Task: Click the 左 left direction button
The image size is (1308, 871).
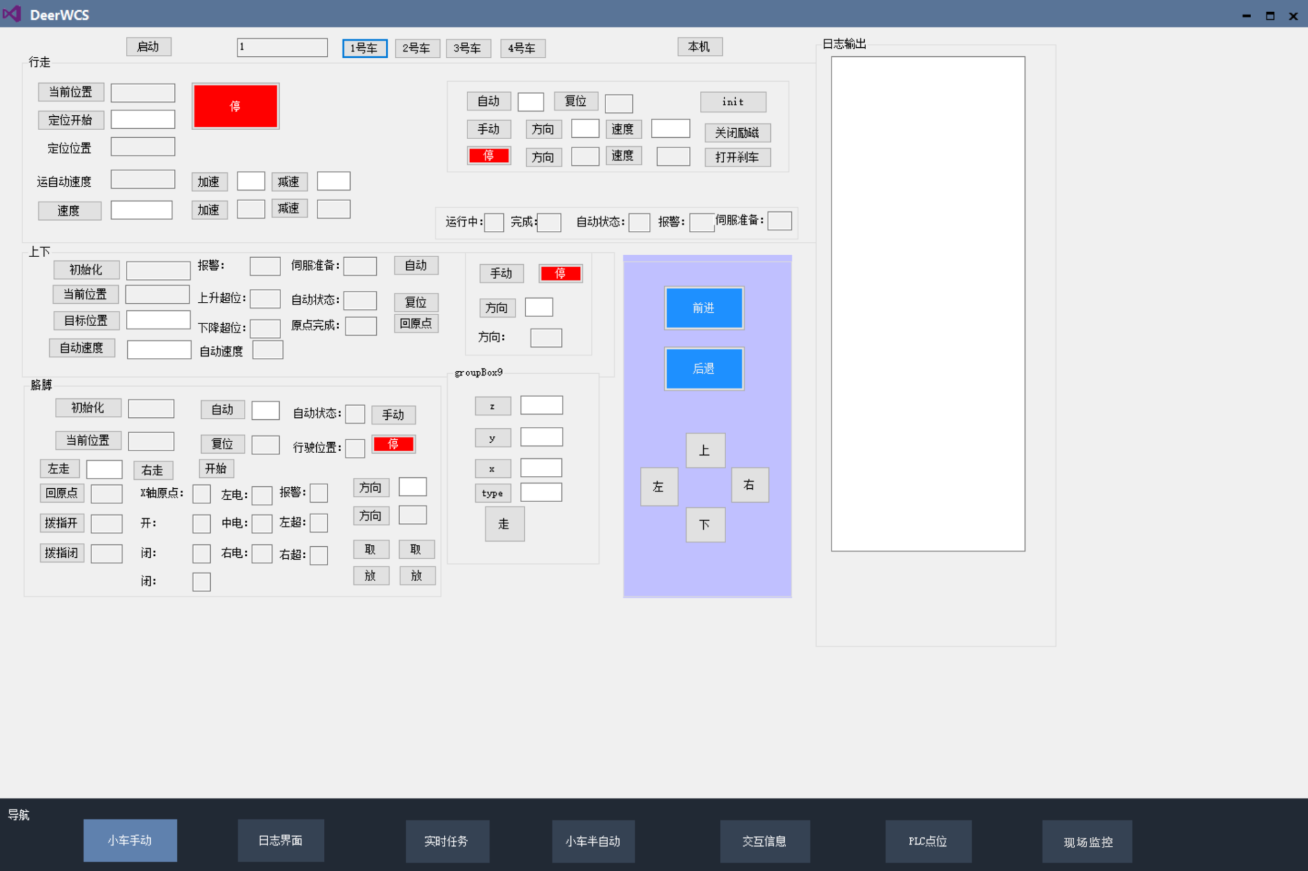Action: pyautogui.click(x=658, y=487)
